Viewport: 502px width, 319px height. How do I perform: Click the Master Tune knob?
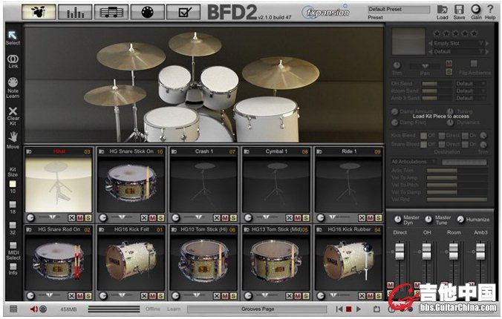click(428, 219)
